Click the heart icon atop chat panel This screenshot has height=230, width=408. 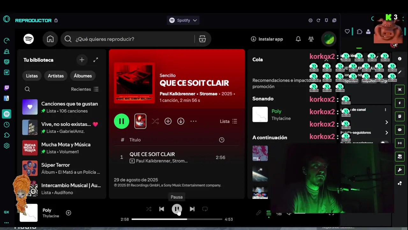347,31
